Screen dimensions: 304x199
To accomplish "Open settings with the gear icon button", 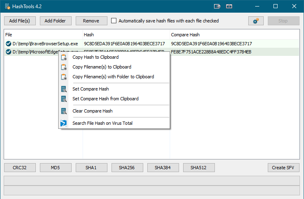I will [x=256, y=21].
